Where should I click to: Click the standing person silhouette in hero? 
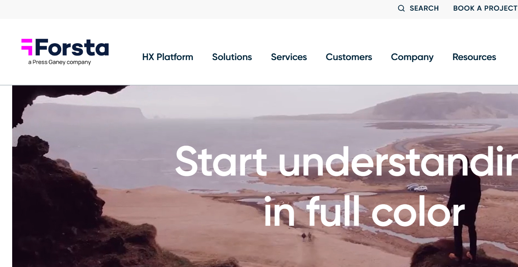pyautogui.click(x=465, y=212)
